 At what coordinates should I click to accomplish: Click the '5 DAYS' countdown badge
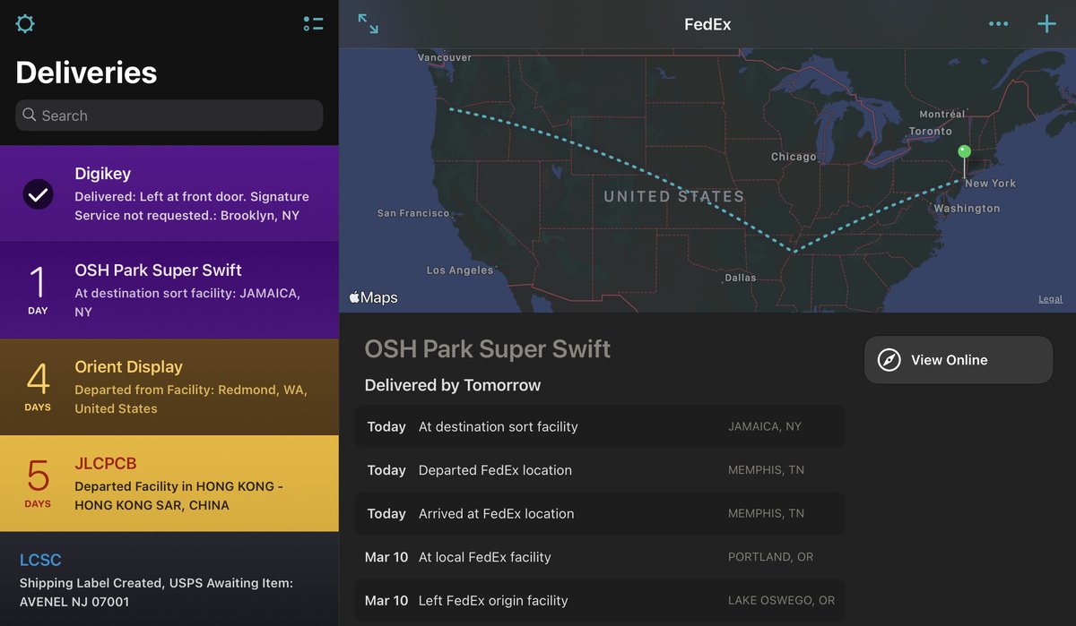[x=38, y=484]
